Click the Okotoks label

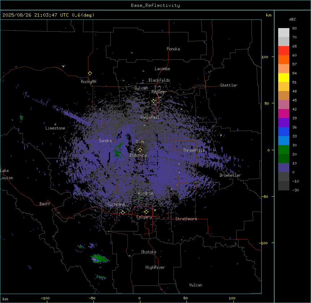(x=149, y=252)
